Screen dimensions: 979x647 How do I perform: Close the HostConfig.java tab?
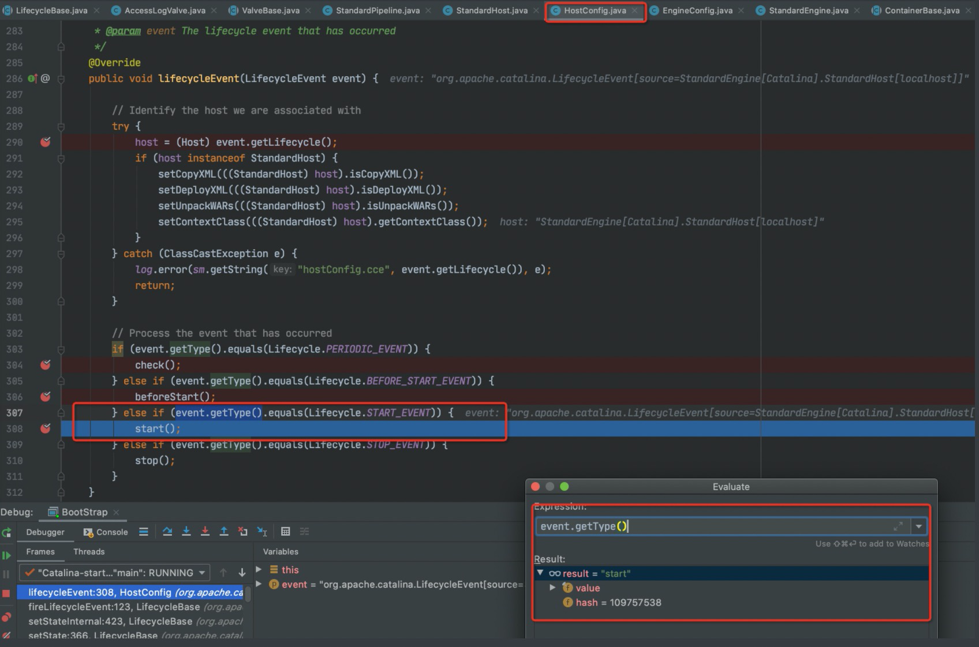tap(634, 10)
